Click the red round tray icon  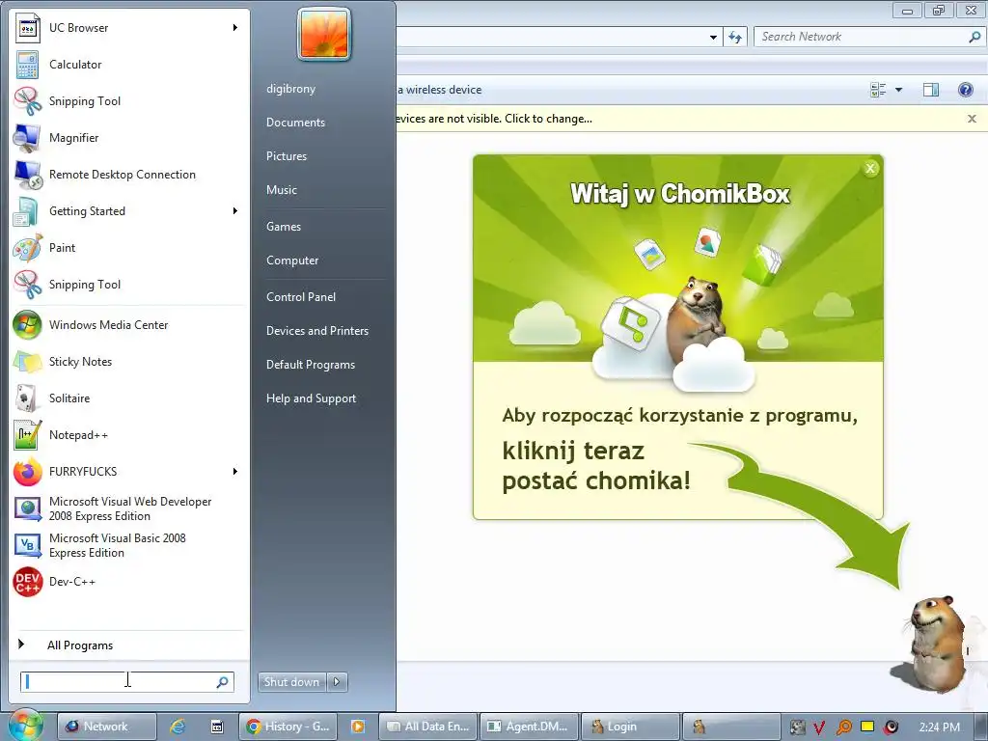[x=891, y=727]
